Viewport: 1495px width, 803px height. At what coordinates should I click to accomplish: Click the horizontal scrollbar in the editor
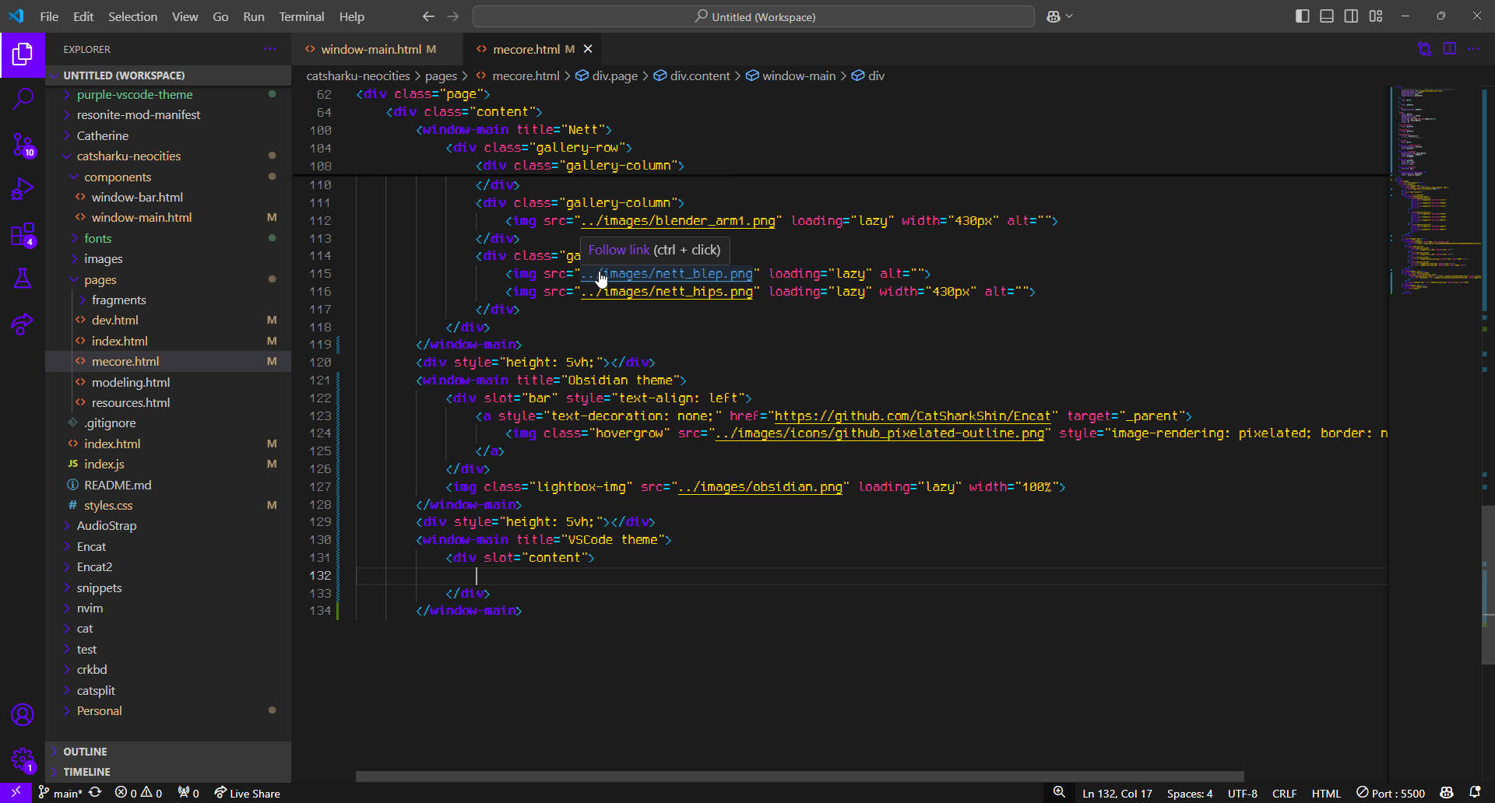tap(799, 776)
